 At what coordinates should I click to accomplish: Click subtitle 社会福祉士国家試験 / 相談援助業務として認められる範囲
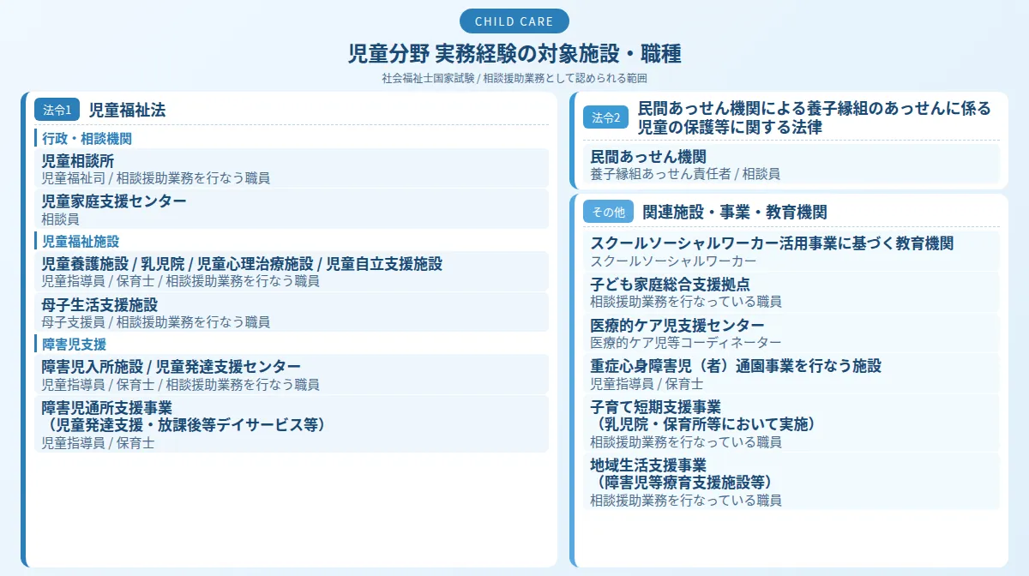click(x=514, y=78)
